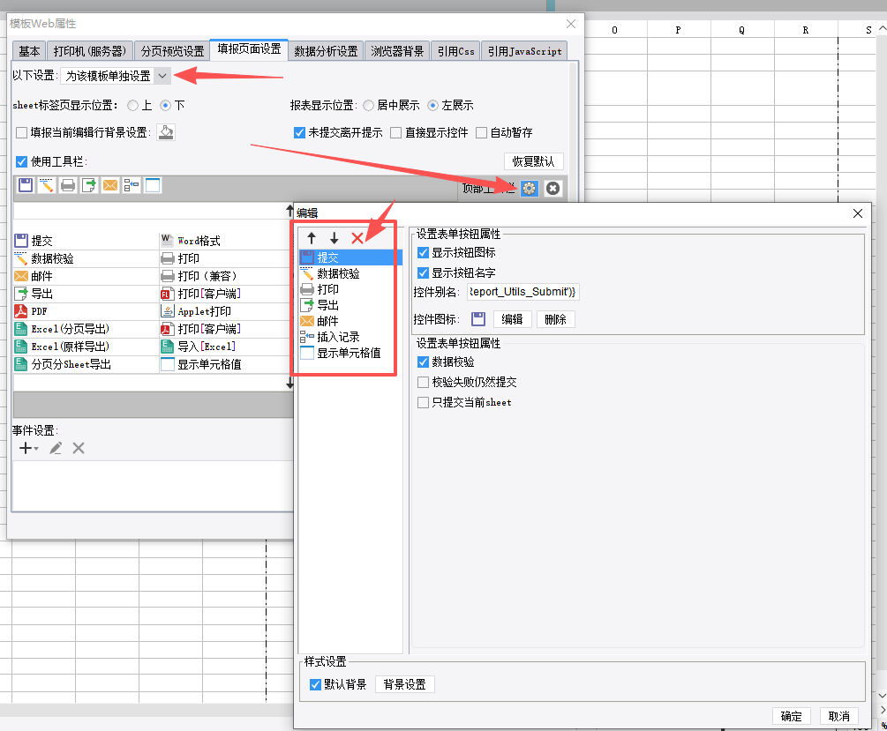This screenshot has width=887, height=731.
Task: Delete selected item with red X
Action: tap(357, 238)
